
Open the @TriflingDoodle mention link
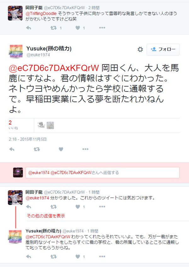tap(41, 14)
